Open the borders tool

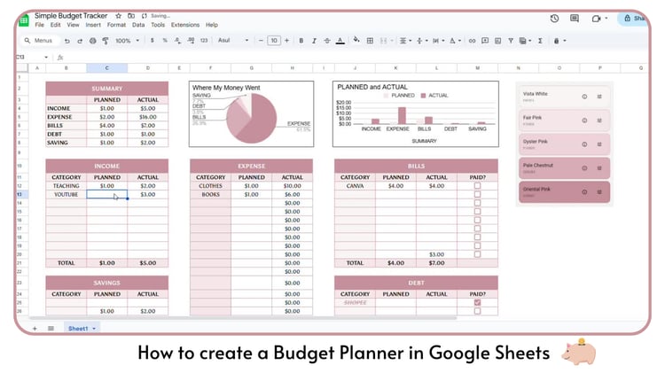pos(370,41)
